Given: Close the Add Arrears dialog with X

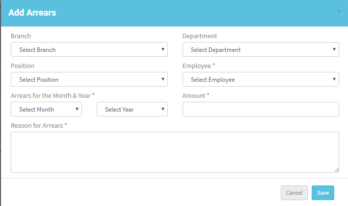Looking at the screenshot, I should click(x=339, y=12).
